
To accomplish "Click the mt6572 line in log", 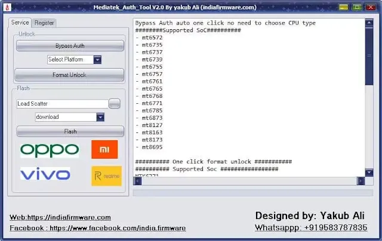I will 149,38.
